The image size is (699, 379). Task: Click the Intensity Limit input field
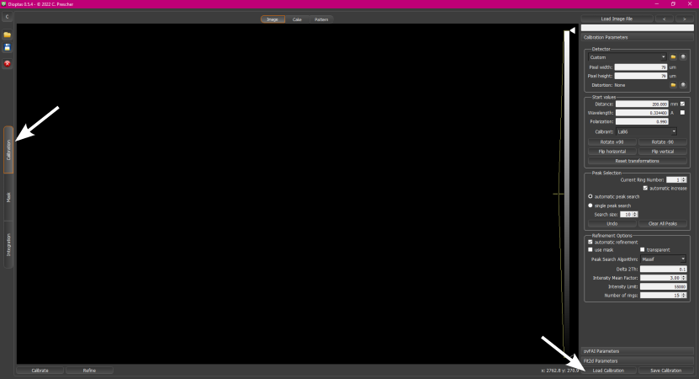point(664,286)
